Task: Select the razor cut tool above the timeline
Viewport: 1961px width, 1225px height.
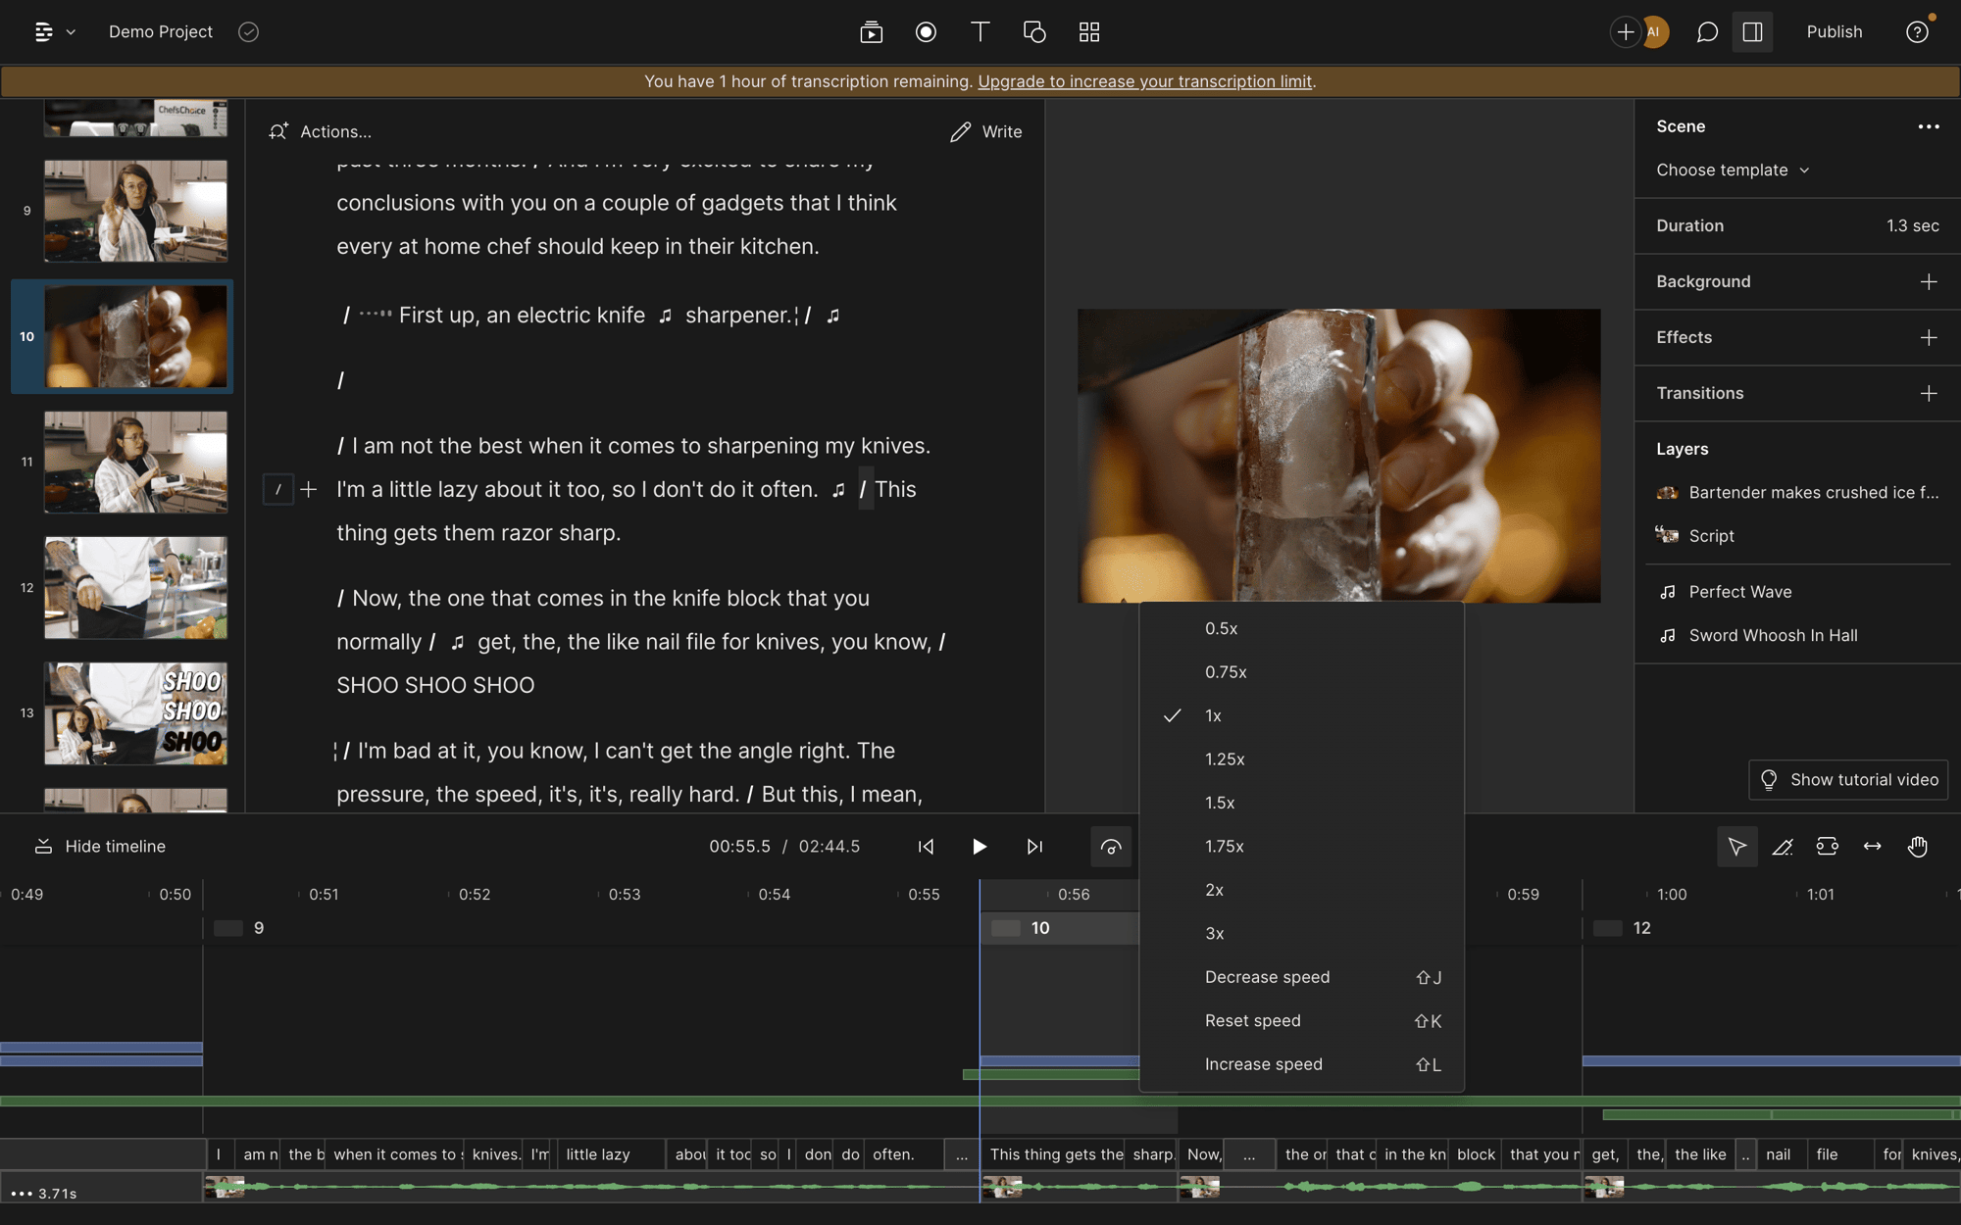Action: (x=1784, y=846)
